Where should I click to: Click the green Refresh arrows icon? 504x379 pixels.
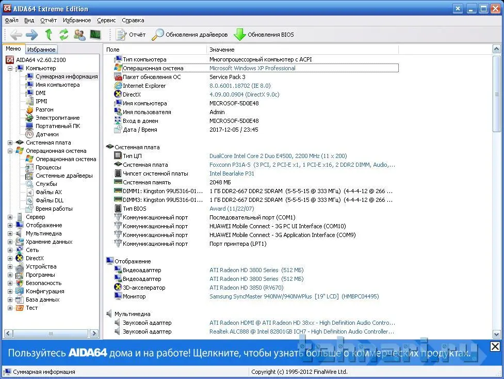[x=63, y=35]
